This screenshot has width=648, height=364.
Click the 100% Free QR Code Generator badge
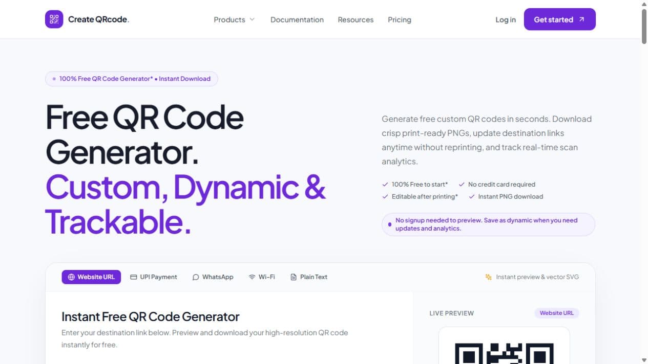click(132, 79)
